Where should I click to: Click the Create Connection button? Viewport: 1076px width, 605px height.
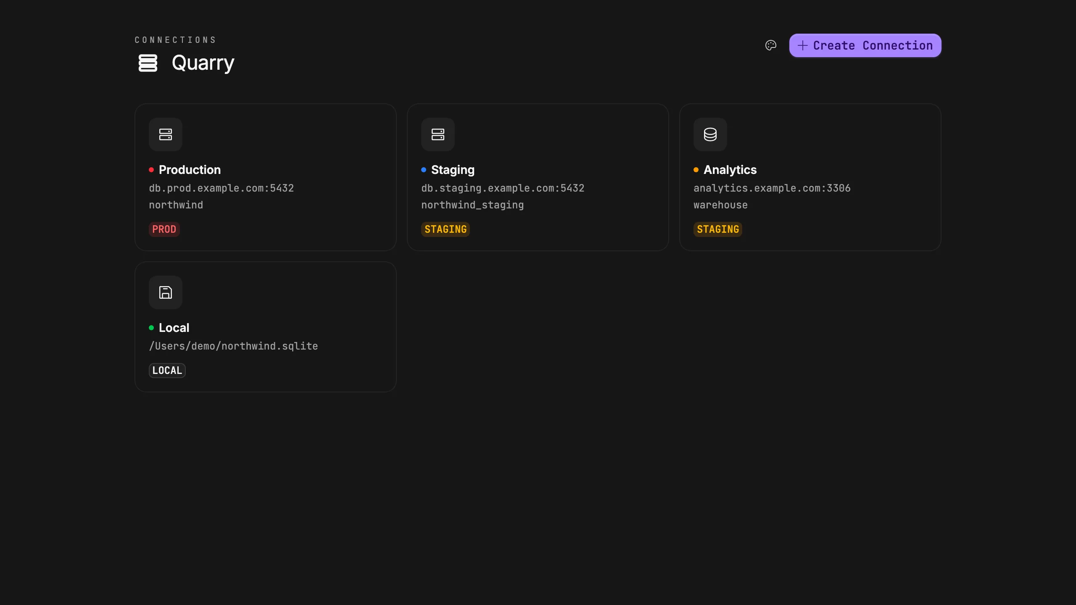coord(865,45)
